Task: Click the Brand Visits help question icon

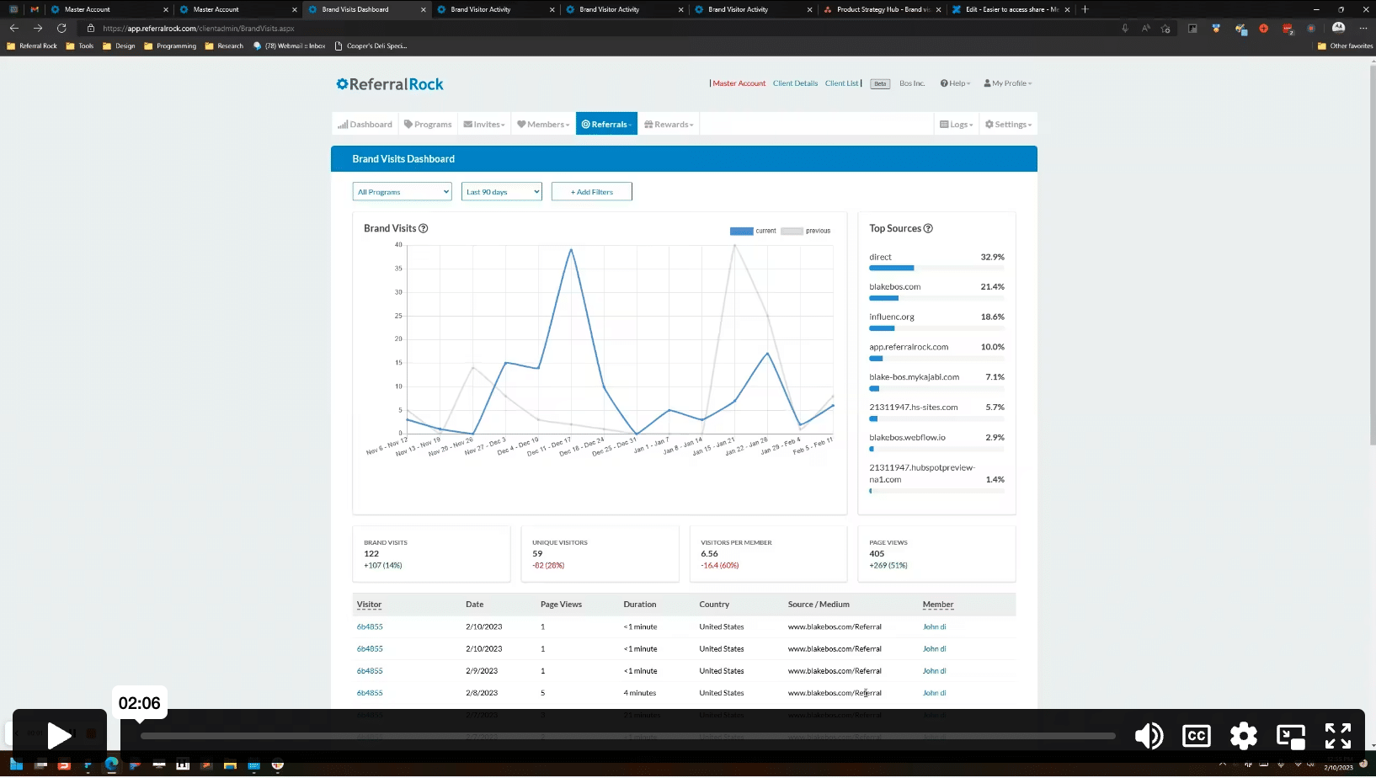Action: pos(424,228)
